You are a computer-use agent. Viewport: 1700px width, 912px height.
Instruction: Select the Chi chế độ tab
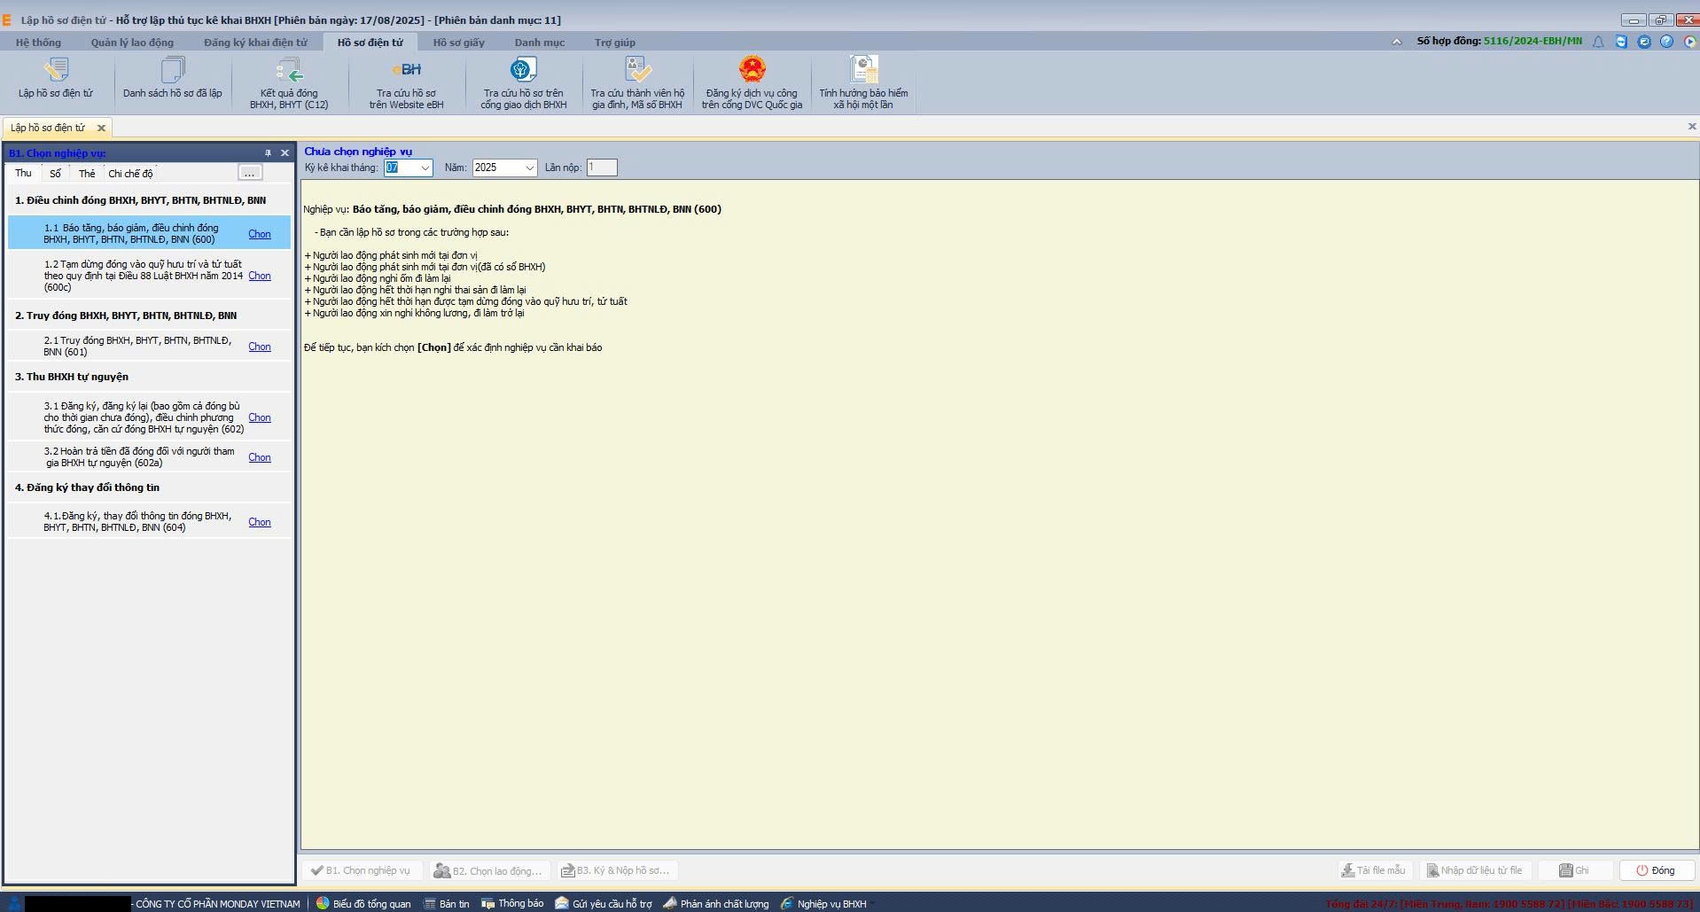(130, 174)
